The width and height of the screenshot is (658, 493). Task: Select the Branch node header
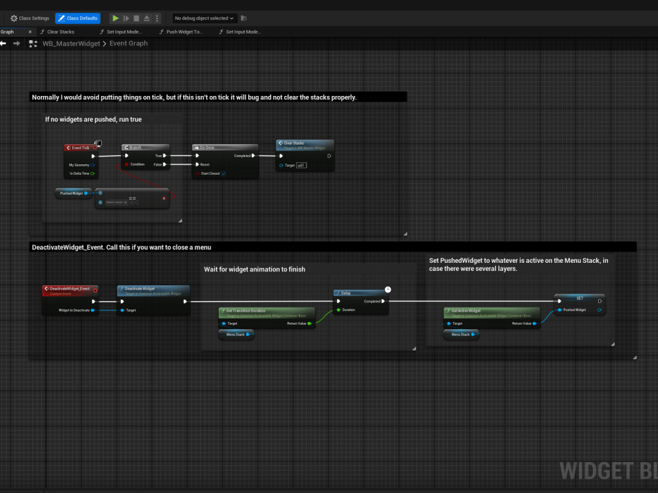(x=145, y=147)
